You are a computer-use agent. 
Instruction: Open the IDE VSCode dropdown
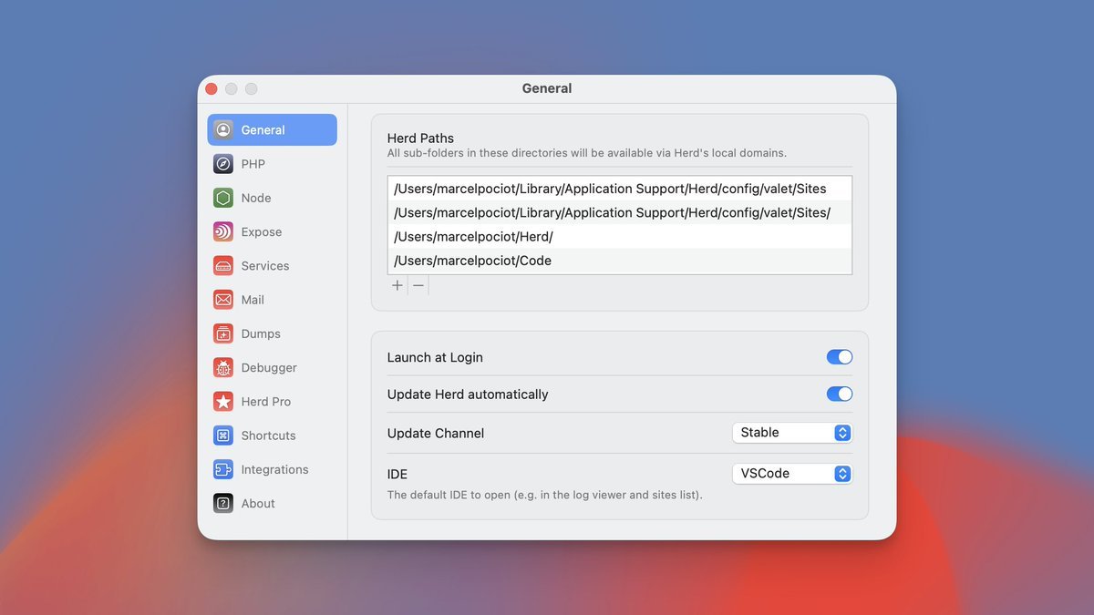pyautogui.click(x=792, y=474)
